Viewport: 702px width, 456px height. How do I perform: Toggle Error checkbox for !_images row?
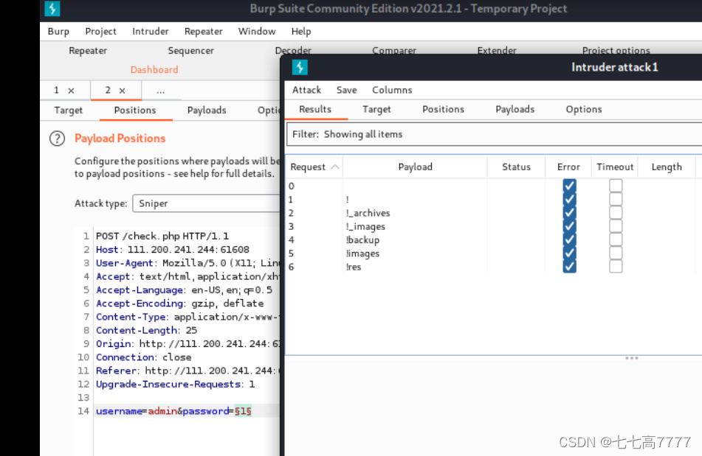tap(569, 226)
